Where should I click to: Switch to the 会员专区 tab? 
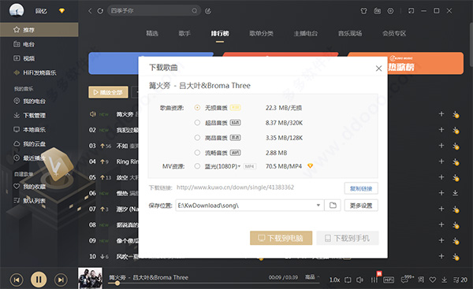(394, 33)
